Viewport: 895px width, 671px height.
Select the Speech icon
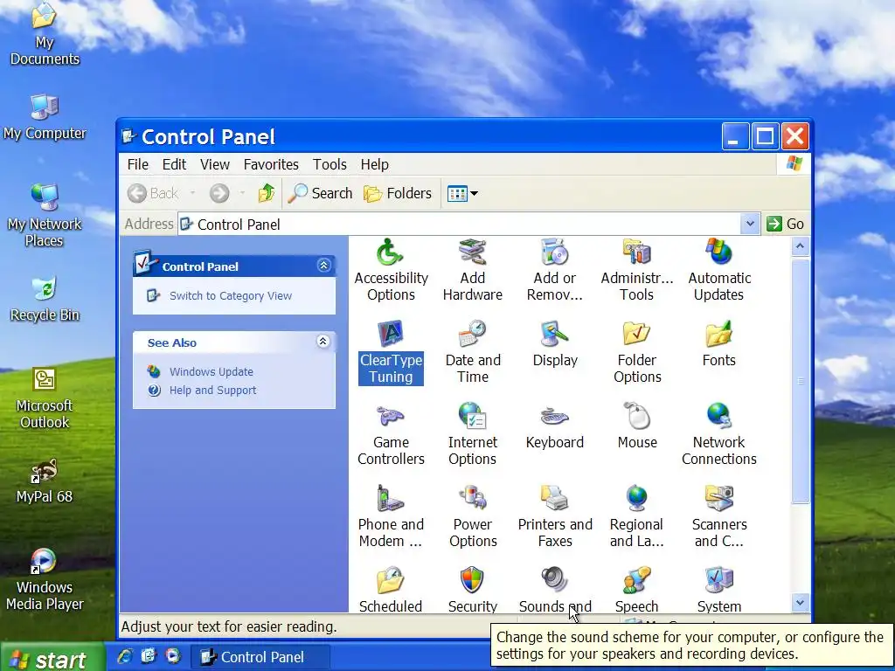[x=637, y=590]
